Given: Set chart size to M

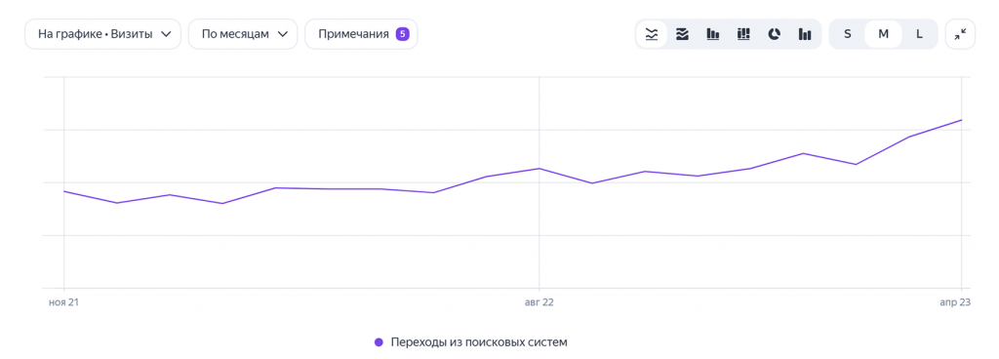Looking at the screenshot, I should pyautogui.click(x=883, y=34).
